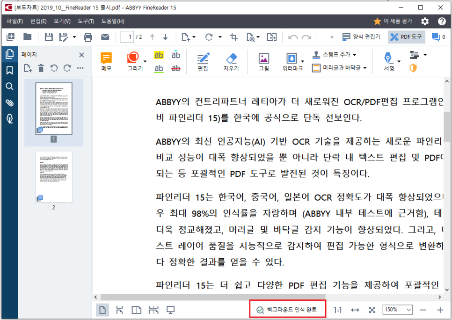Open the 편집(E) menu
Screen dimensions: 452x320
[38, 21]
